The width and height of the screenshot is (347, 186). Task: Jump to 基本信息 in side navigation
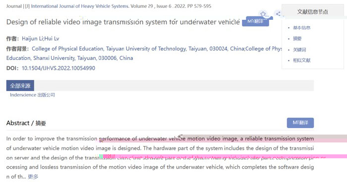[x=301, y=28]
